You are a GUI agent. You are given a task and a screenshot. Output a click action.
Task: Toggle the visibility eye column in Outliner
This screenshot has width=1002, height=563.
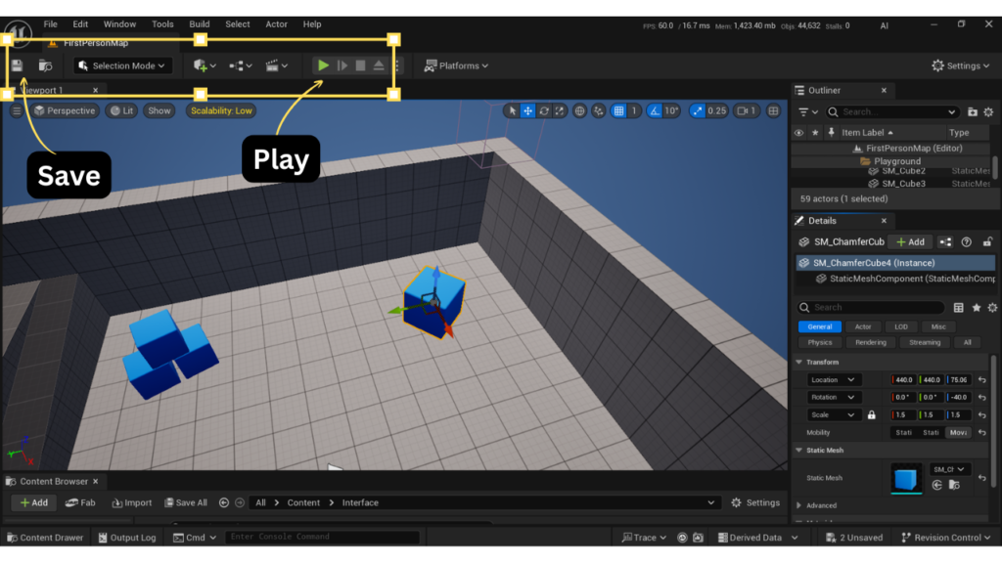coord(798,133)
